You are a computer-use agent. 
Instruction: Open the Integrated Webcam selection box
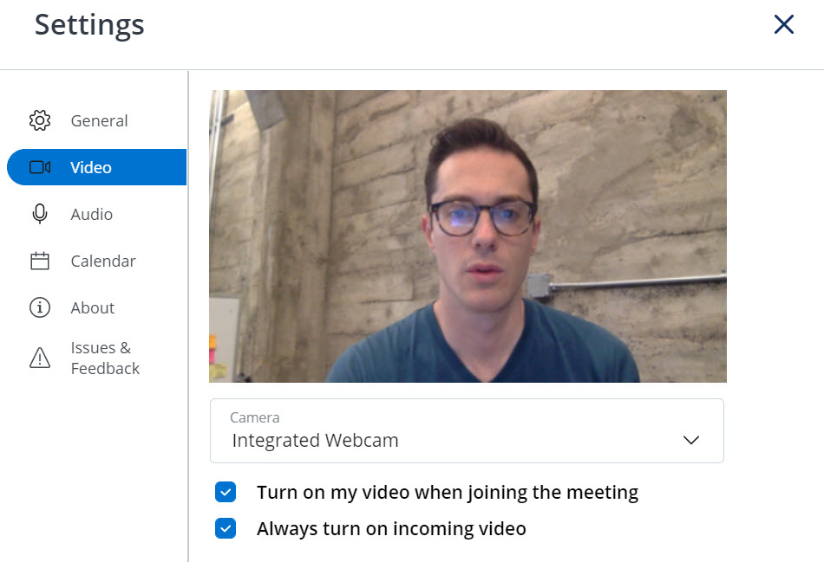467,431
